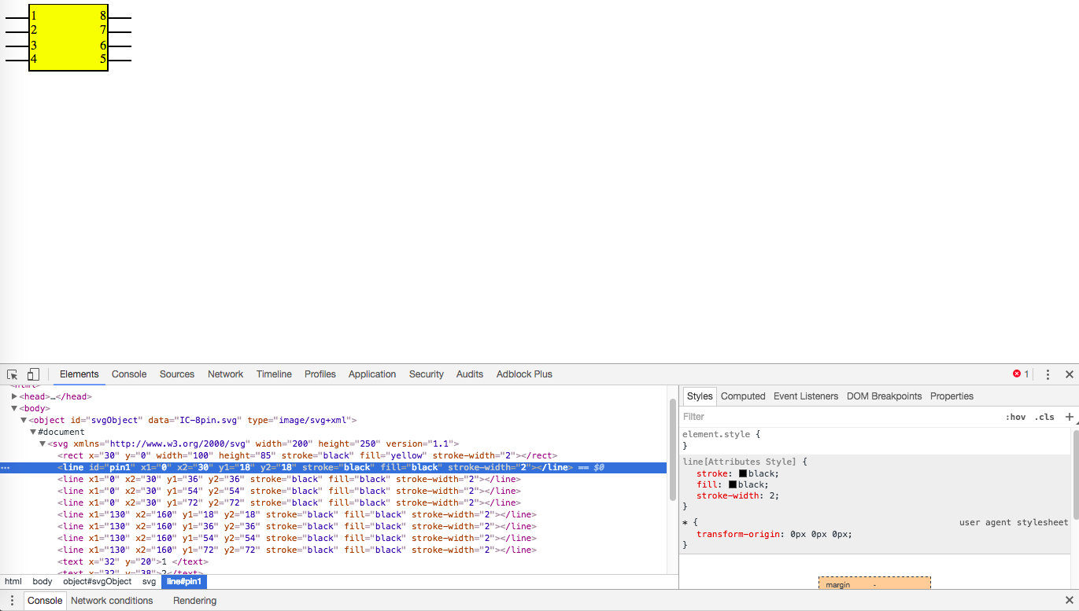Switch to the Computed styles tab
This screenshot has height=611, width=1079.
pyautogui.click(x=743, y=396)
